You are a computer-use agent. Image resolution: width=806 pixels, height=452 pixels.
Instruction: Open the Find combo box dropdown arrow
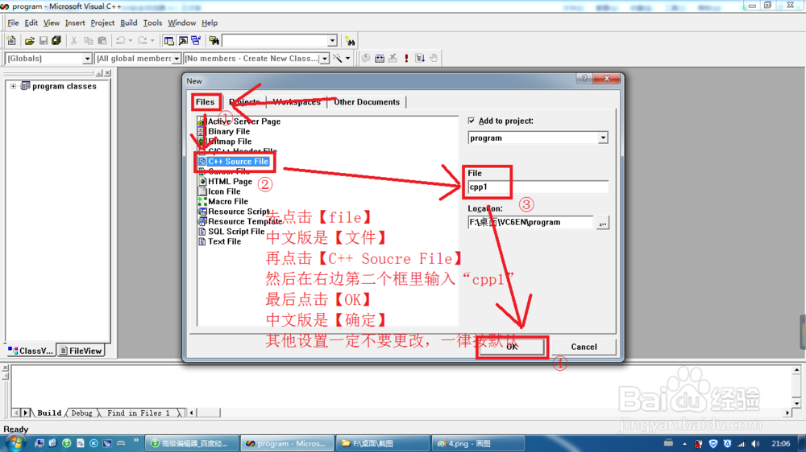332,40
